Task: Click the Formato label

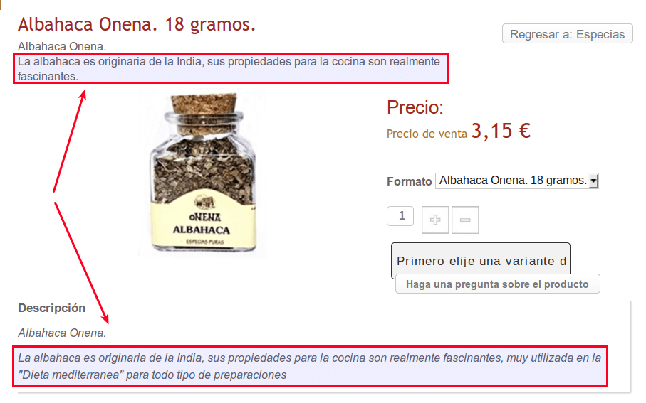Action: click(x=409, y=181)
